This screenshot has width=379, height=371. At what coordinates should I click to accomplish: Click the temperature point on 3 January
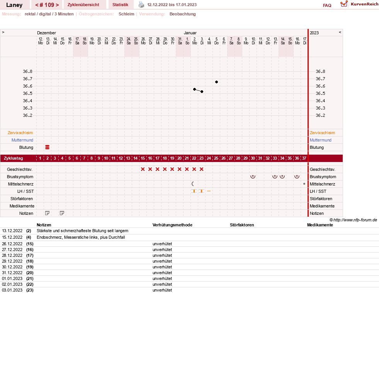[x=202, y=91]
